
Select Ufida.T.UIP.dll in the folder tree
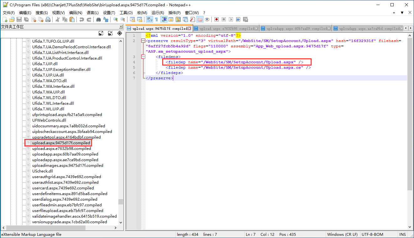point(45,64)
